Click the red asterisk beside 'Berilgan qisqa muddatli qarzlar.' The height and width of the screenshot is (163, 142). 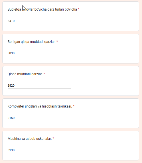(x=57, y=41)
